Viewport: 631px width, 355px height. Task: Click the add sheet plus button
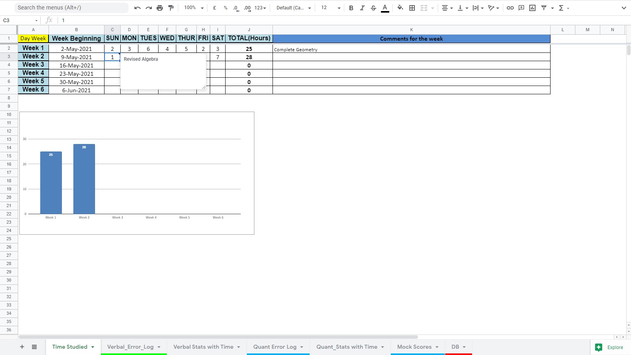pos(22,347)
